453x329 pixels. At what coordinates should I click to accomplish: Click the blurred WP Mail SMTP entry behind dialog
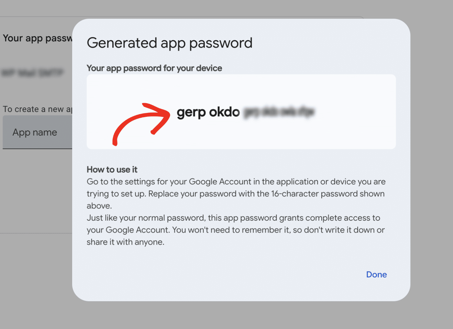pos(32,73)
